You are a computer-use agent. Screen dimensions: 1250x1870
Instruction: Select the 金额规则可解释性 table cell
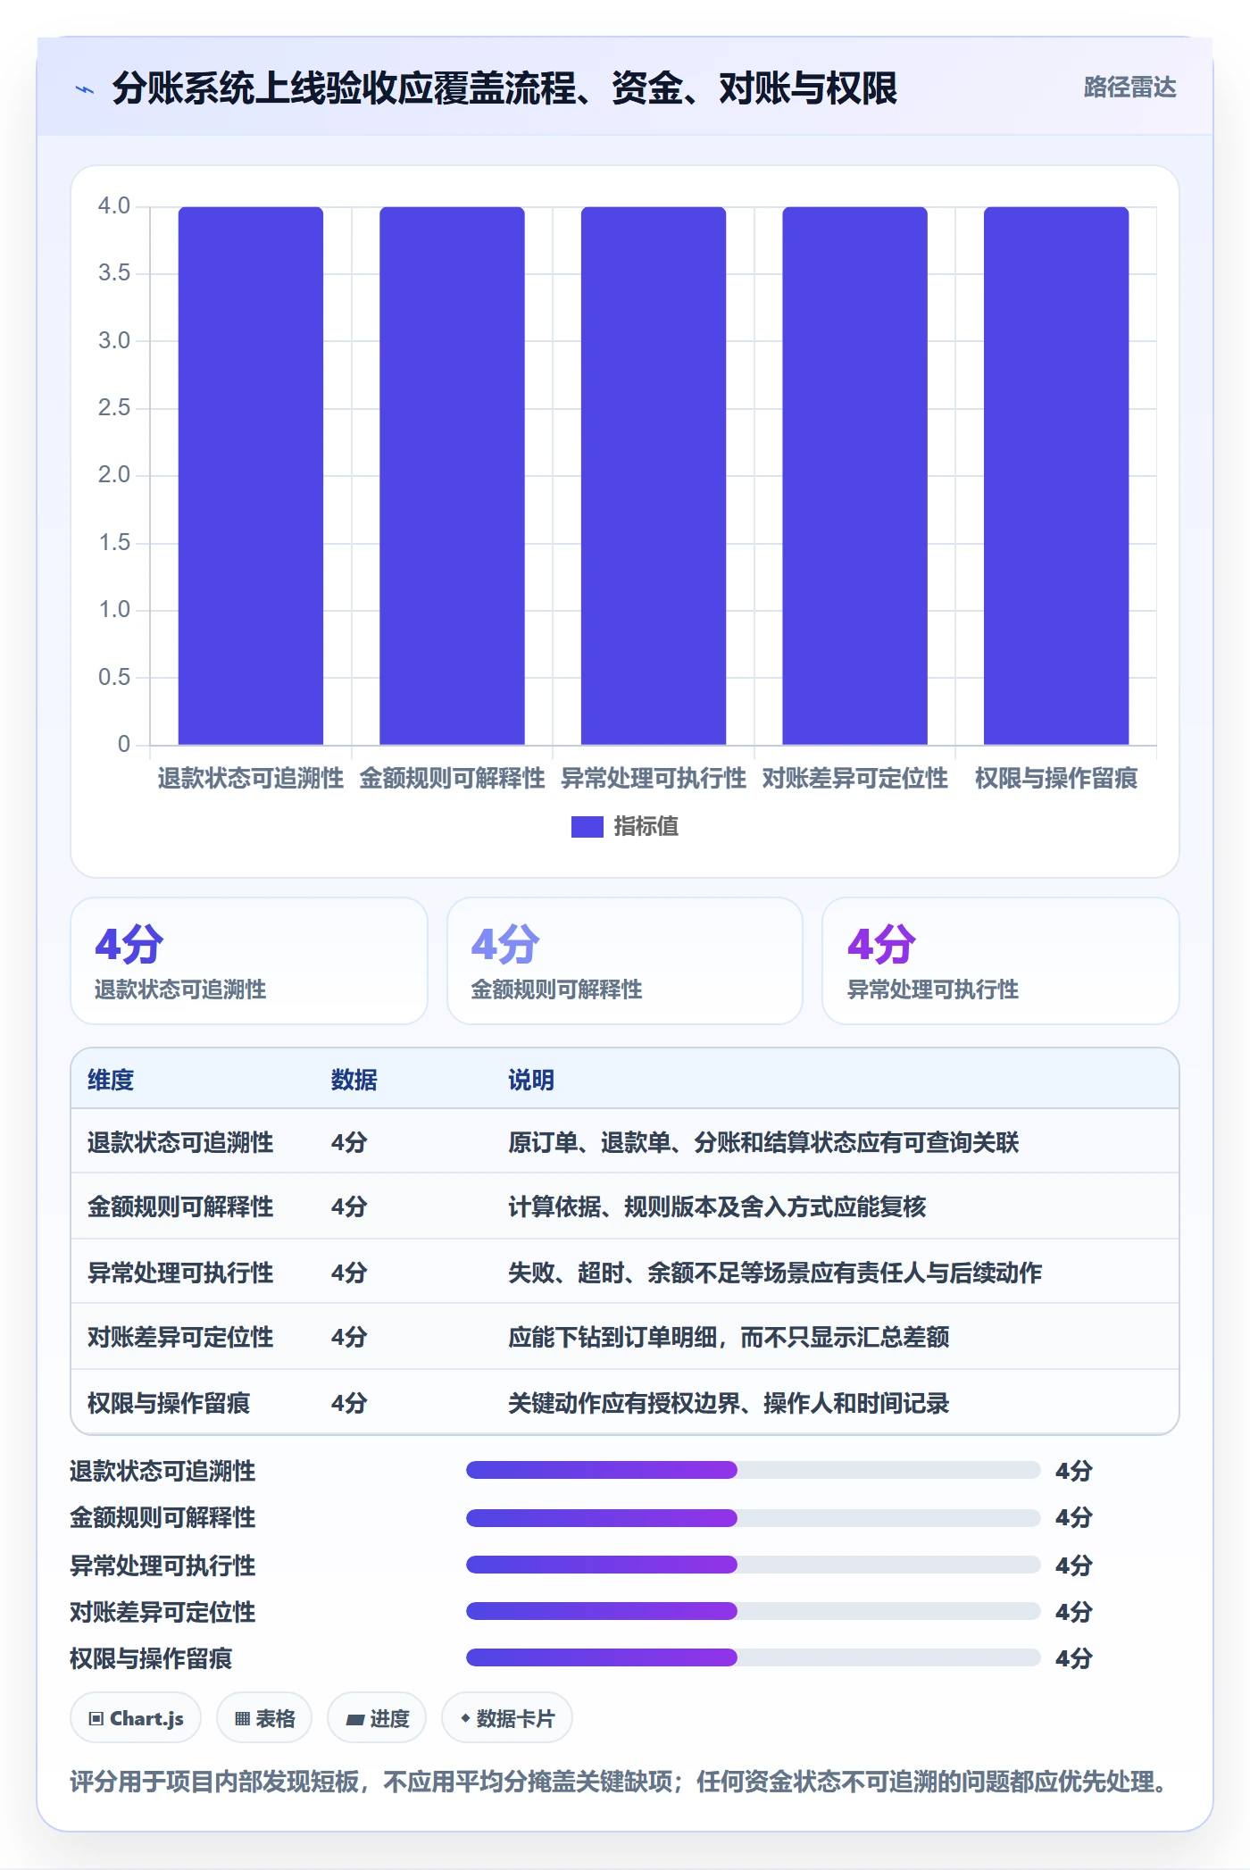[180, 1206]
